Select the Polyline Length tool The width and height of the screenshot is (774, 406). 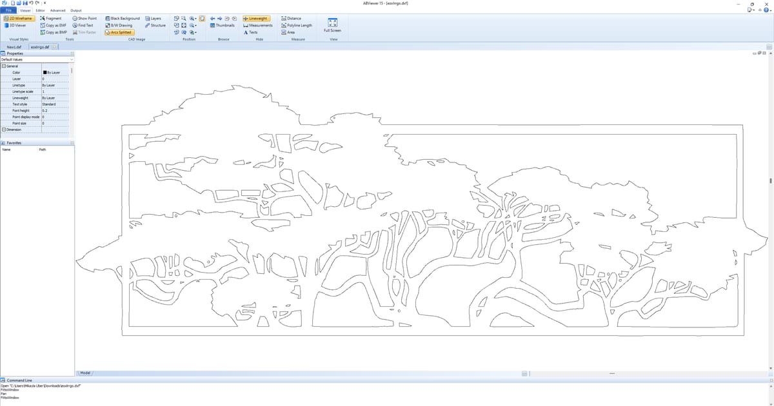tap(297, 25)
